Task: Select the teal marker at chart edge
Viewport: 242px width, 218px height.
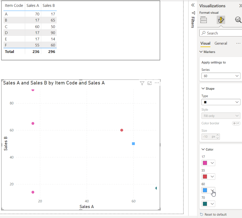Action: (156, 188)
